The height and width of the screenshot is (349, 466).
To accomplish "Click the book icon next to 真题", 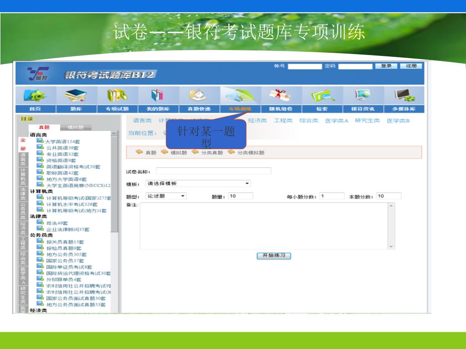I will click(139, 152).
